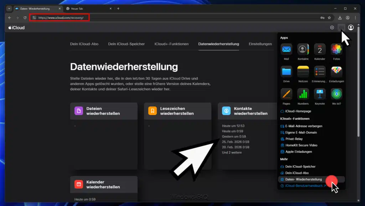Screen dimensions: 365x206
Task: Open 'Wo ist?' to locate devices
Action: click(336, 94)
